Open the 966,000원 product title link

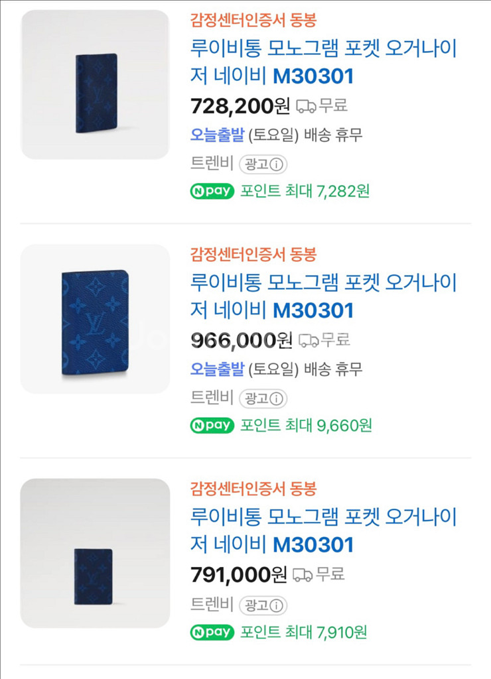click(x=323, y=296)
